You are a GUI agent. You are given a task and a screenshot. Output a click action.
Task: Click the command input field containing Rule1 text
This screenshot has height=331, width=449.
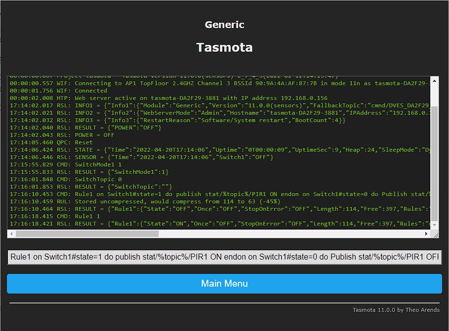pyautogui.click(x=224, y=257)
